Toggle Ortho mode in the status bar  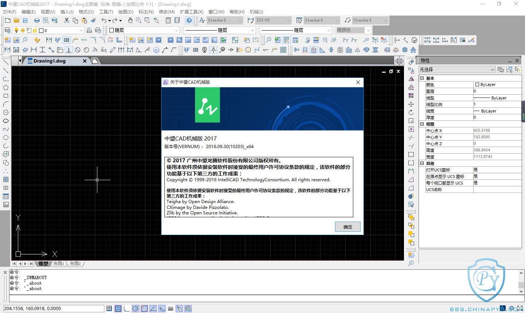tap(127, 309)
